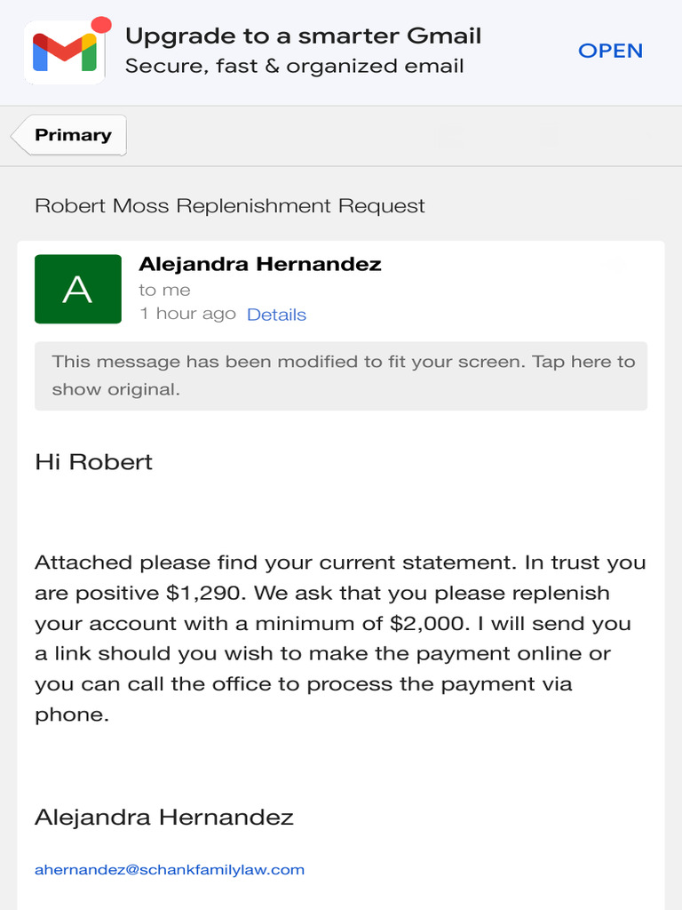
Task: Tap "Secure, fast & organized email" subtitle
Action: click(x=294, y=66)
